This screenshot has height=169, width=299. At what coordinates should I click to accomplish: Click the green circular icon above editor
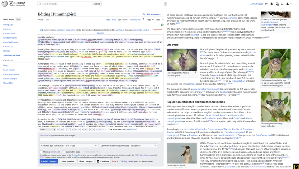pyautogui.click(x=162, y=25)
